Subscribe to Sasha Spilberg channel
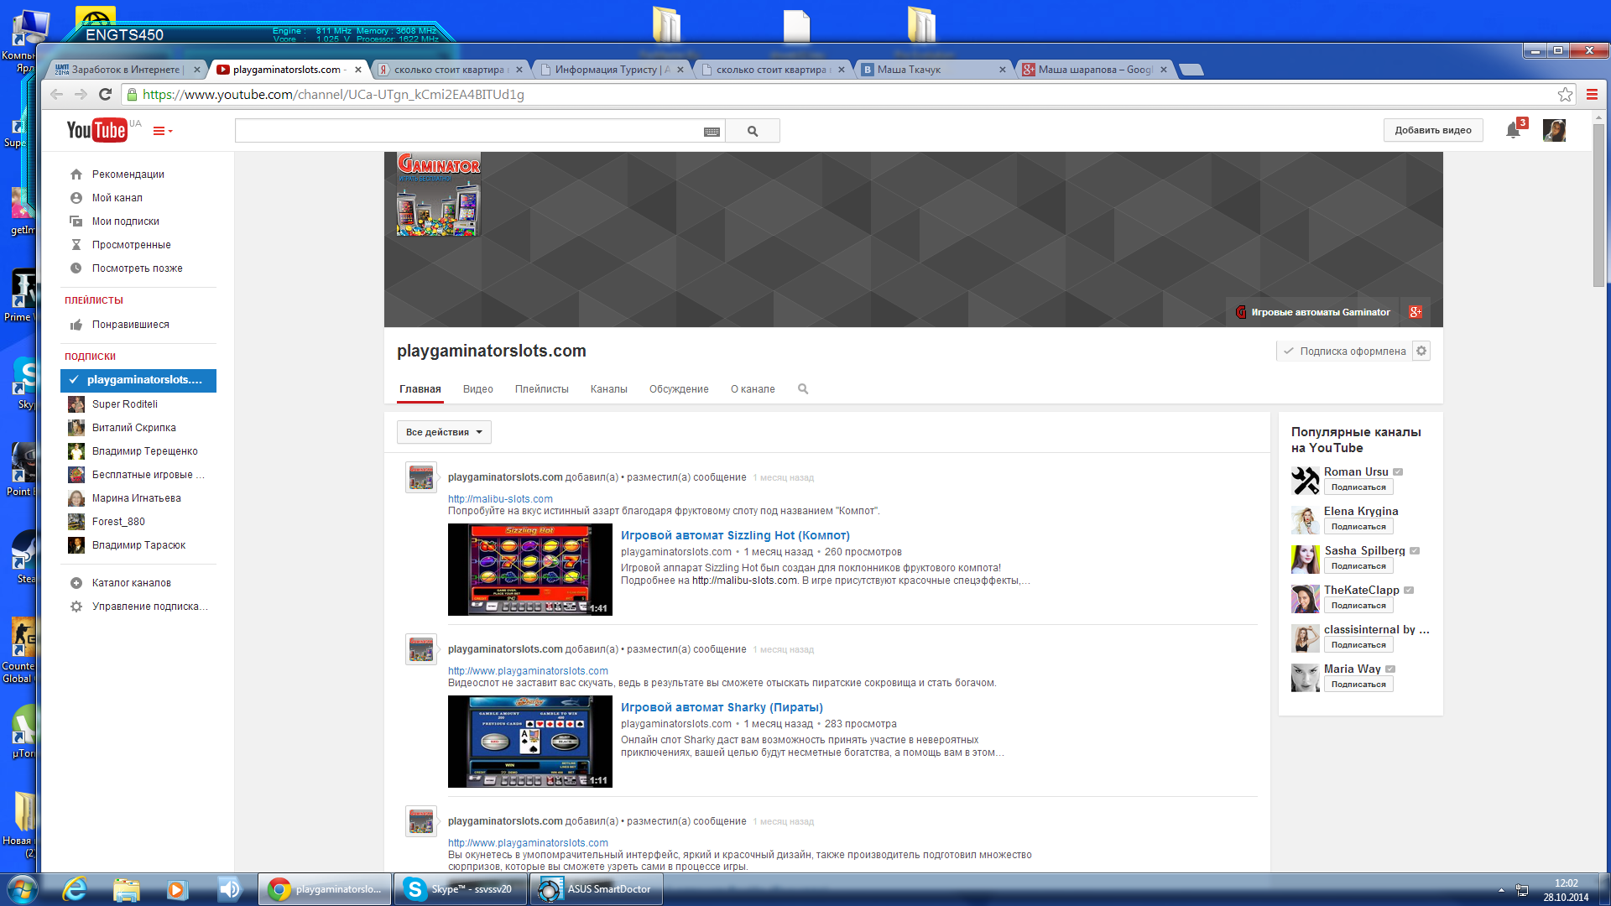 (1358, 566)
